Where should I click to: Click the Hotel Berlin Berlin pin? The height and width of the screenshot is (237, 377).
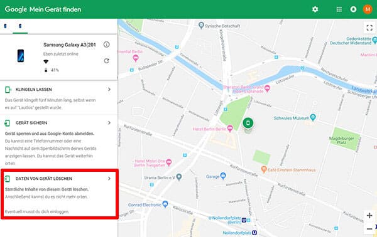(x=230, y=129)
